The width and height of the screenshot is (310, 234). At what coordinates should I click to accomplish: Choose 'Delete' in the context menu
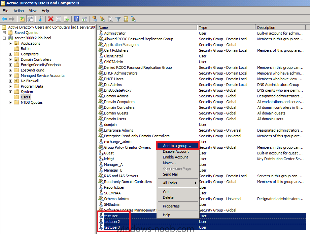click(178, 197)
